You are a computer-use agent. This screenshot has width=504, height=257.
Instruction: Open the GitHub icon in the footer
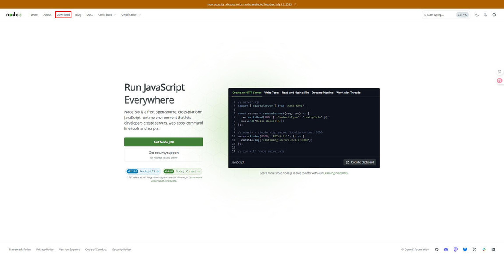[x=437, y=249]
